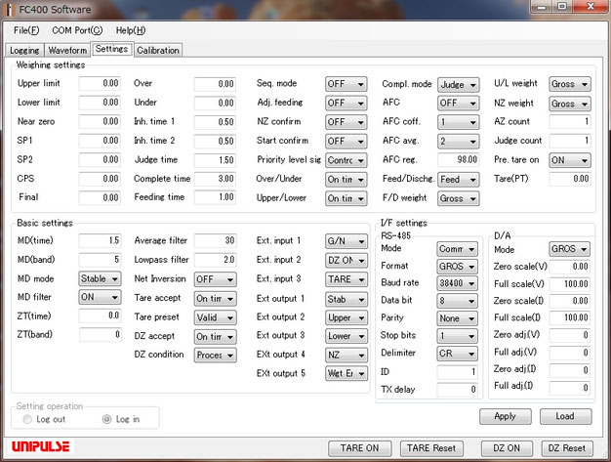Click the Apply button
611x462 pixels.
(505, 416)
